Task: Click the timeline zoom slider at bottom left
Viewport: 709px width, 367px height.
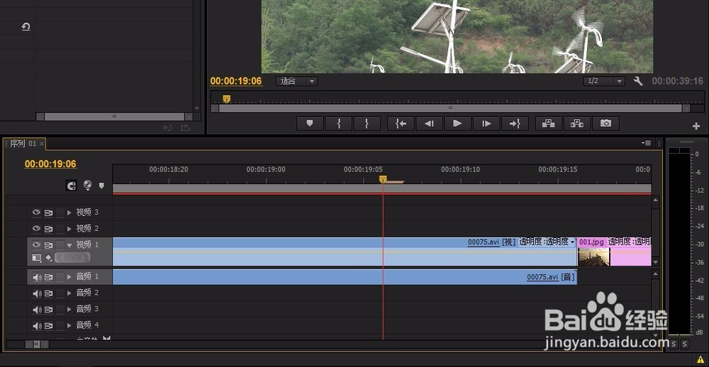Action: (x=37, y=344)
